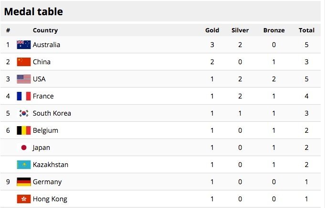This screenshot has height=208, width=325.
Task: Click the Country column header
Action: tap(45, 30)
